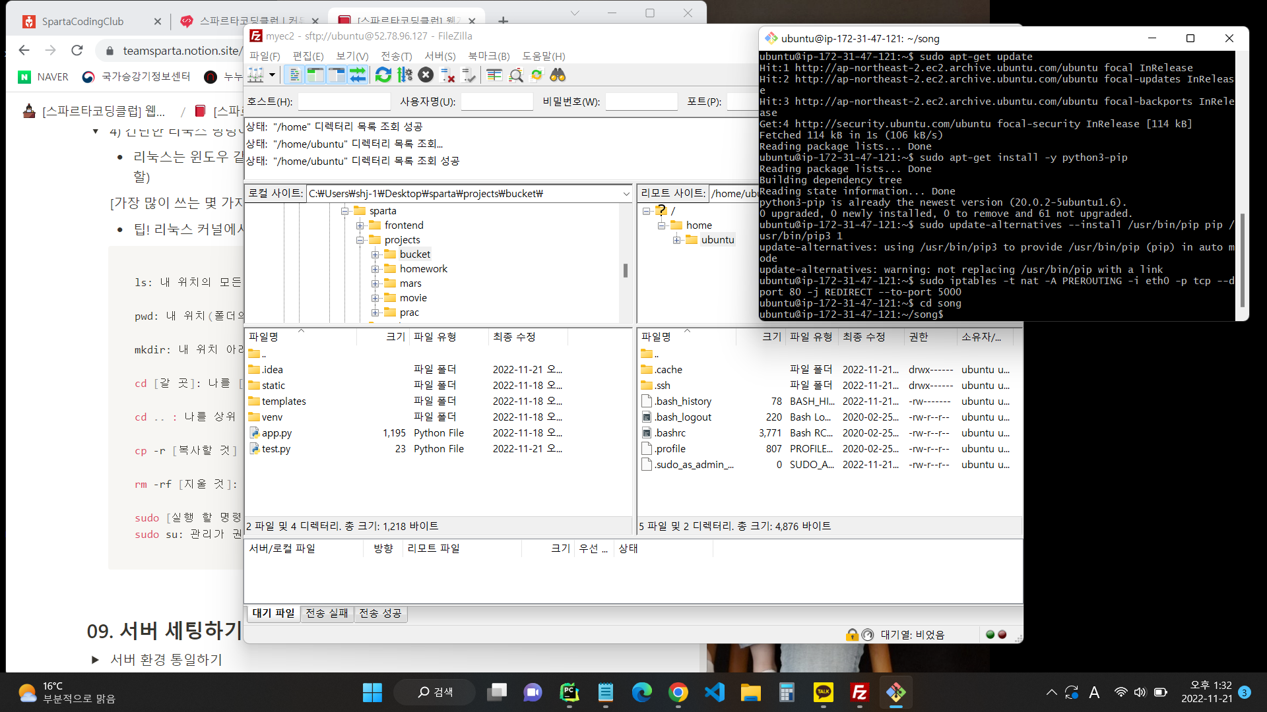This screenshot has width=1267, height=712.
Task: Open the 북마크(B) menu in FileZilla
Action: pos(489,56)
